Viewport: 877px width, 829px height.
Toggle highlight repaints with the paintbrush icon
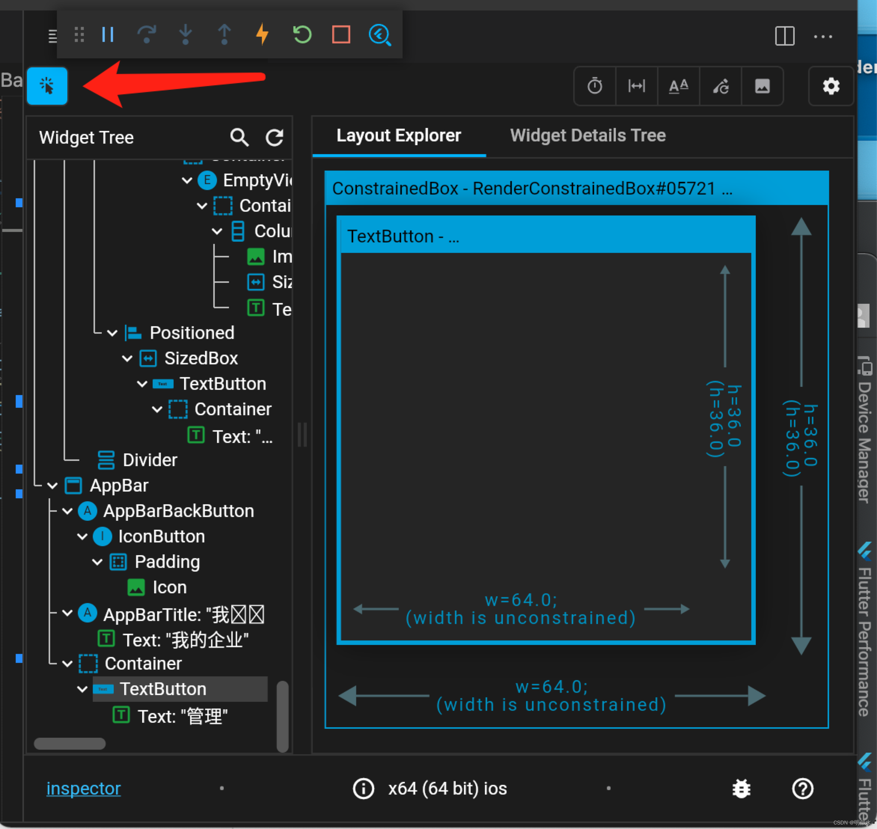click(x=721, y=86)
